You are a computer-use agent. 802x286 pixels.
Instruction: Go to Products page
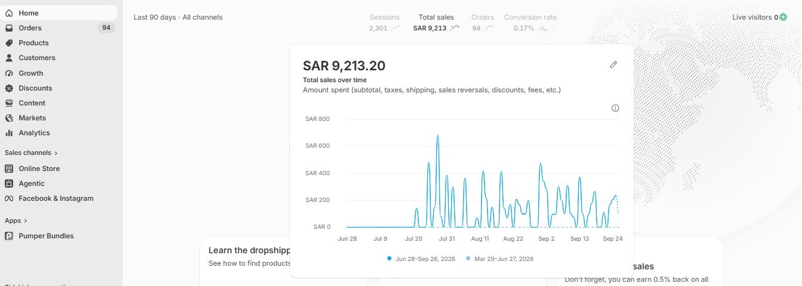point(58,43)
